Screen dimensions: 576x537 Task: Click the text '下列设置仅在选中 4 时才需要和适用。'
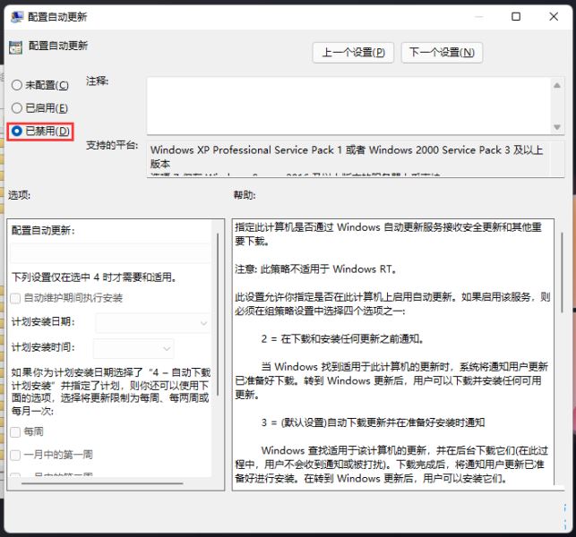tap(94, 277)
